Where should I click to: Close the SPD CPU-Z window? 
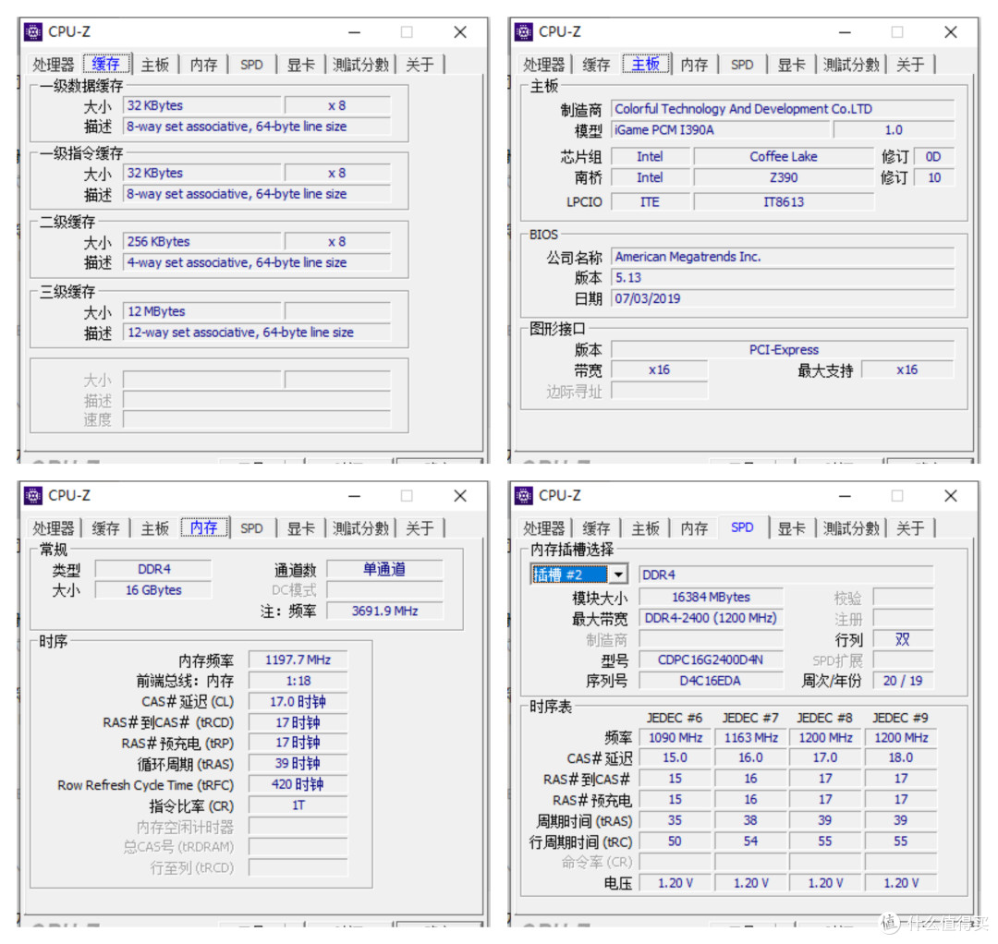point(951,496)
